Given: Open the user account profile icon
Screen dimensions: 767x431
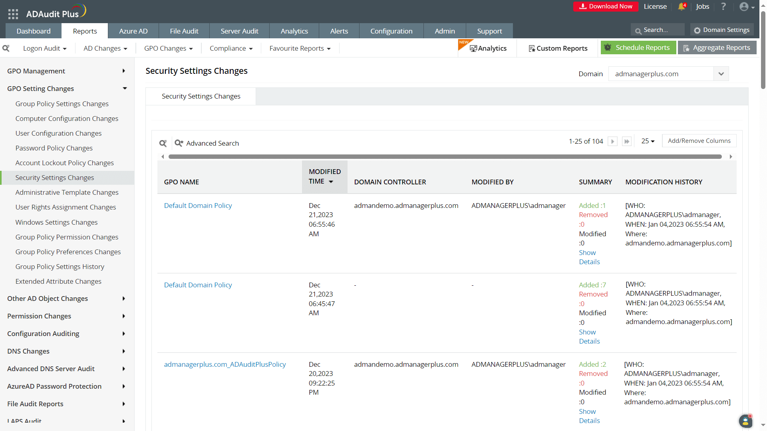Looking at the screenshot, I should point(744,7).
